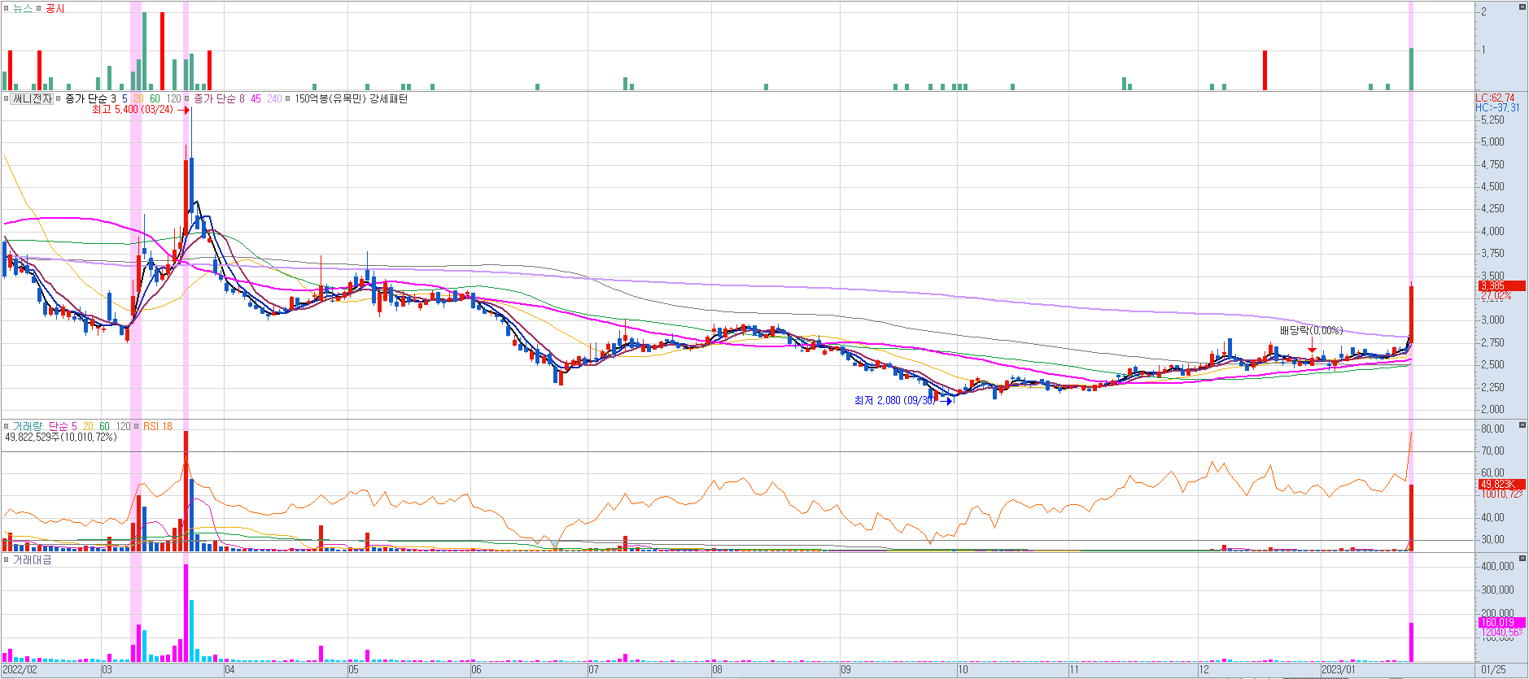Click the 최저 2,080 (09/30) annotation

pos(894,400)
